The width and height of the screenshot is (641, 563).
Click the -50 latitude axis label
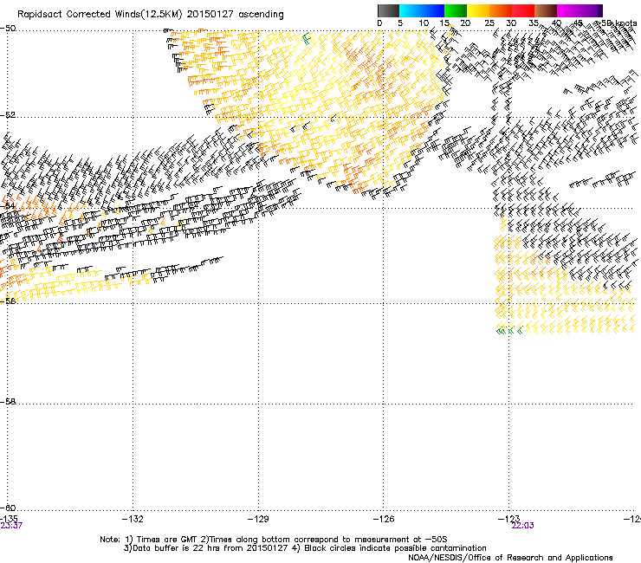(8, 29)
